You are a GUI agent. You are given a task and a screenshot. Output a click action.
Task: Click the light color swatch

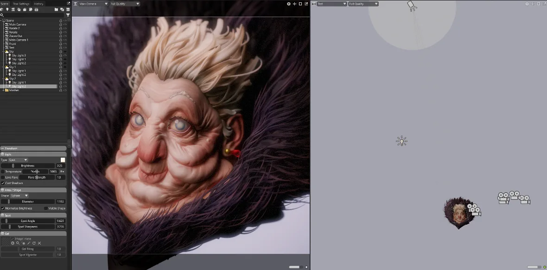pos(63,160)
